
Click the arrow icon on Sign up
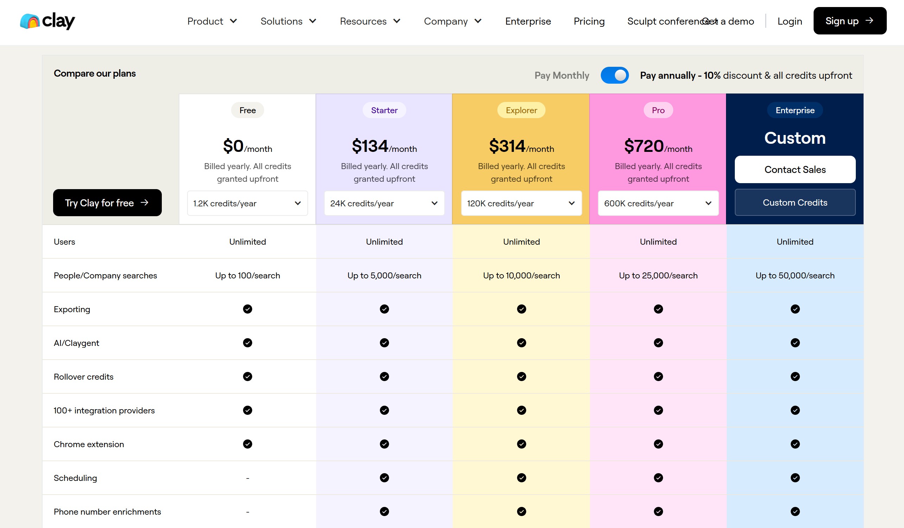tap(869, 20)
